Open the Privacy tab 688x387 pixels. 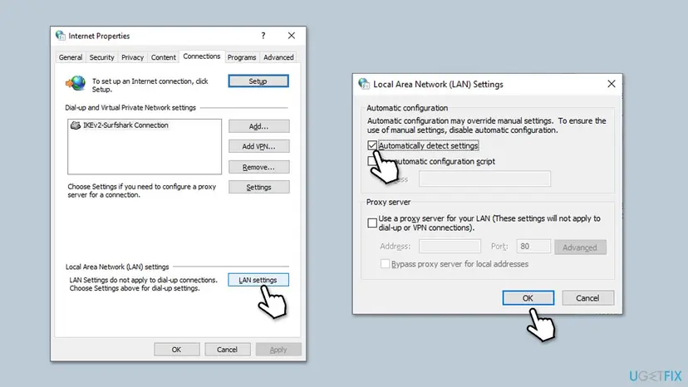coord(132,57)
